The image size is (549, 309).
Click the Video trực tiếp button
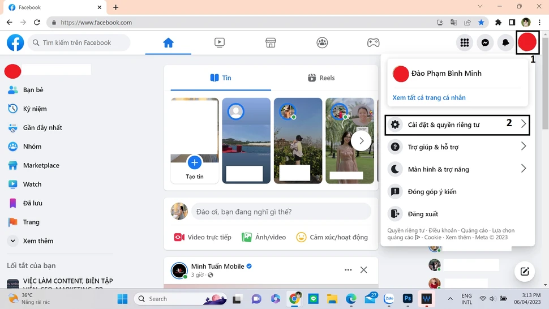tap(203, 237)
